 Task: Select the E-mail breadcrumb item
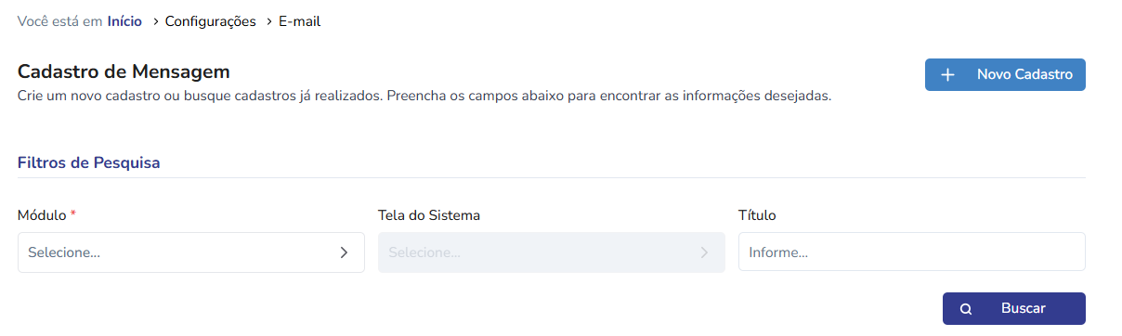[x=300, y=21]
